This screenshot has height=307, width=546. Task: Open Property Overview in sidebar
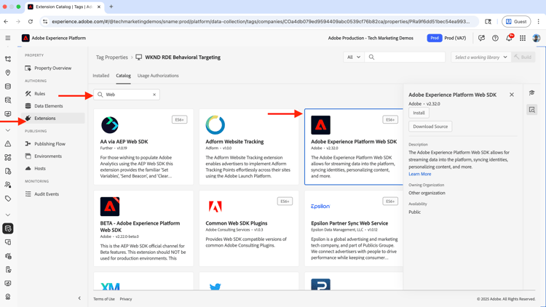pos(52,68)
